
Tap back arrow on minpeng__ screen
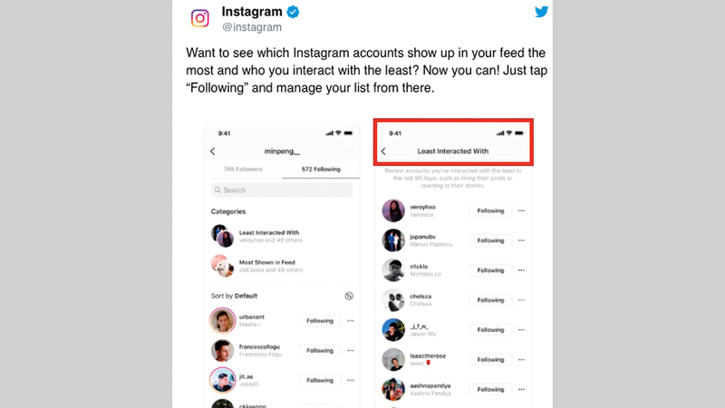(x=213, y=151)
